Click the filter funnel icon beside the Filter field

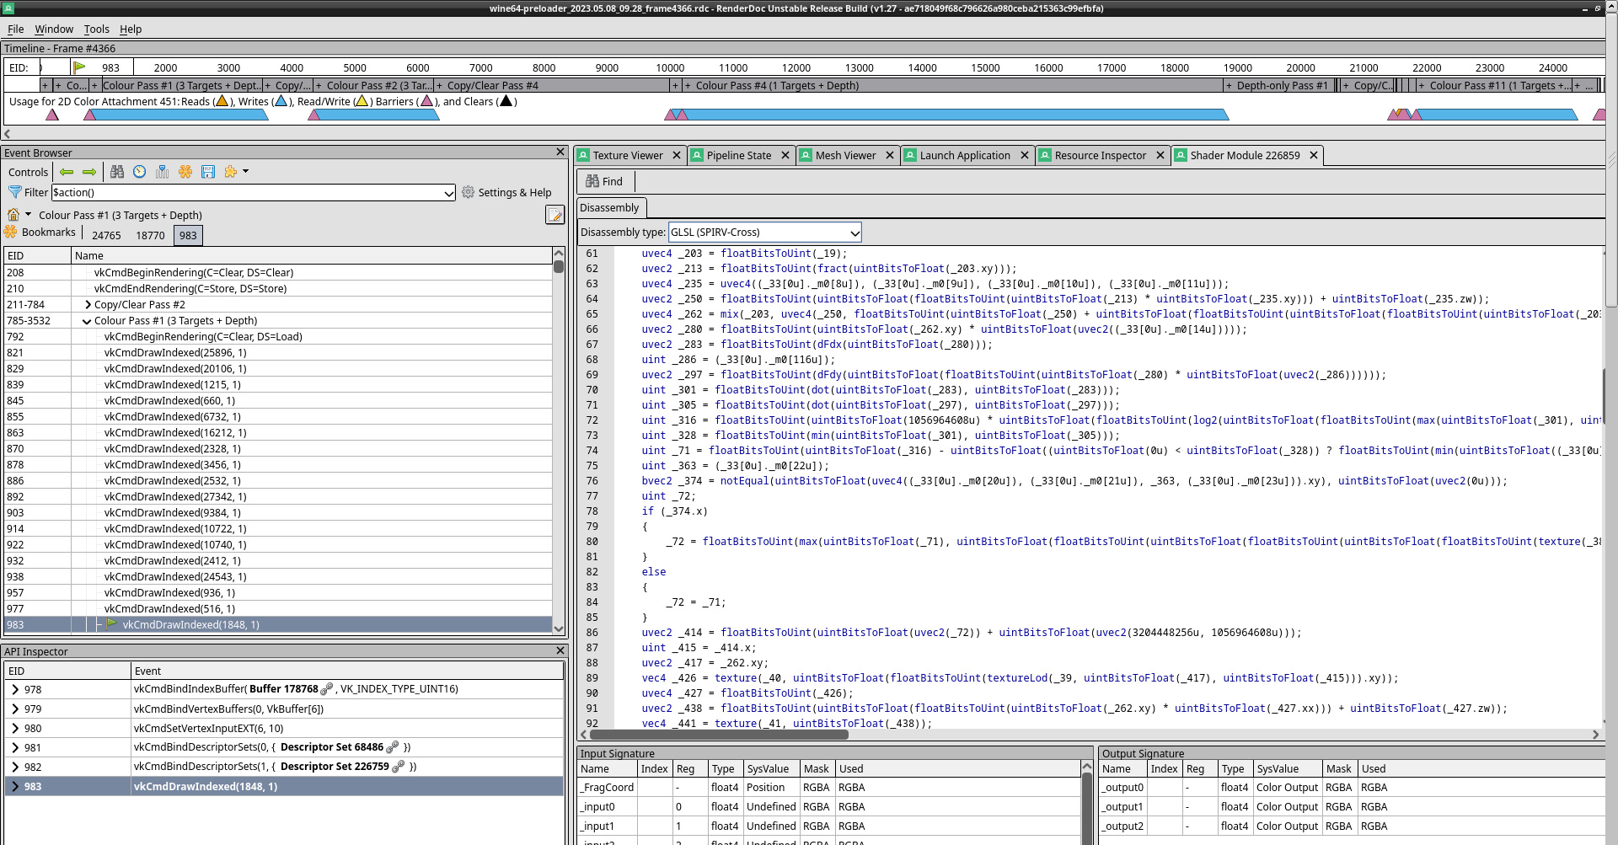click(x=14, y=192)
